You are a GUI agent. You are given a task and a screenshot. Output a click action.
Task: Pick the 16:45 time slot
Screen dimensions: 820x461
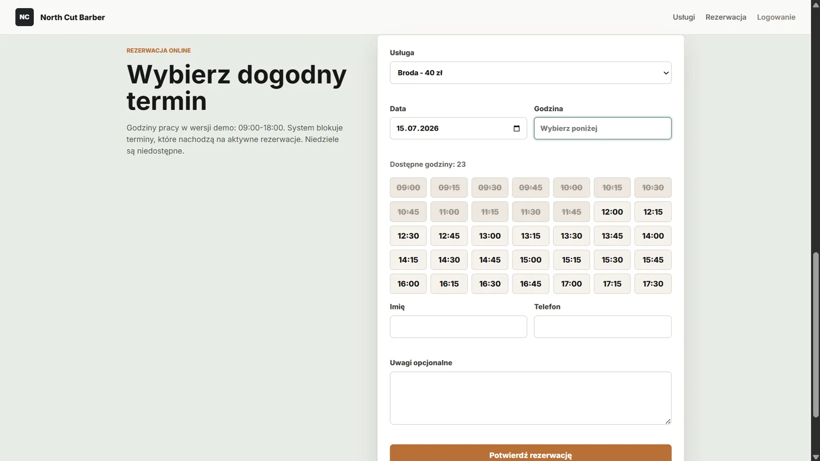[530, 284]
